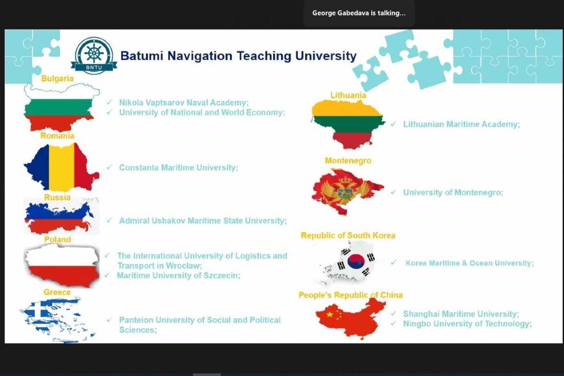Click the 'Lithuania' country label
The image size is (564, 376).
point(348,95)
